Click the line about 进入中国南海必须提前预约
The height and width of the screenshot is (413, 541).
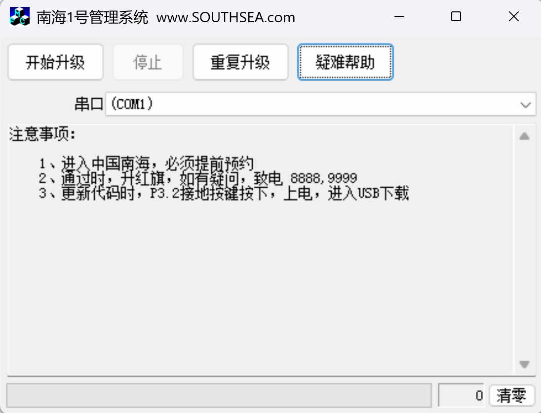pos(146,164)
